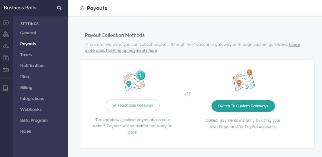Go to Taxes settings

26,55
